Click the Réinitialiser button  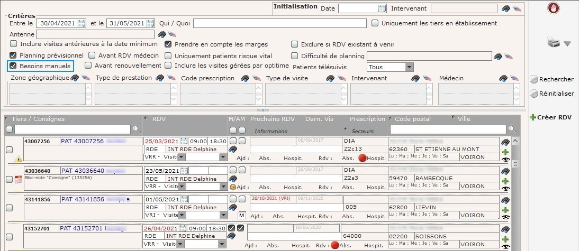click(x=552, y=94)
